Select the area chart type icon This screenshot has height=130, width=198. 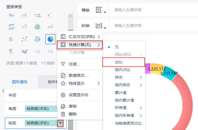50,27
